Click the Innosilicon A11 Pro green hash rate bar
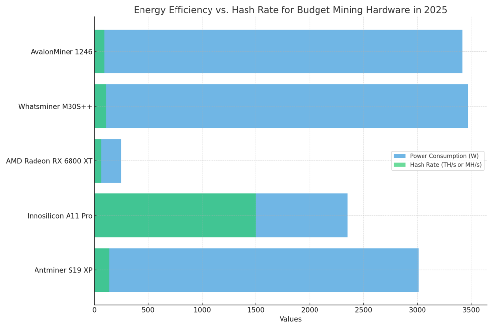This screenshot has width=493, height=329. click(x=175, y=216)
